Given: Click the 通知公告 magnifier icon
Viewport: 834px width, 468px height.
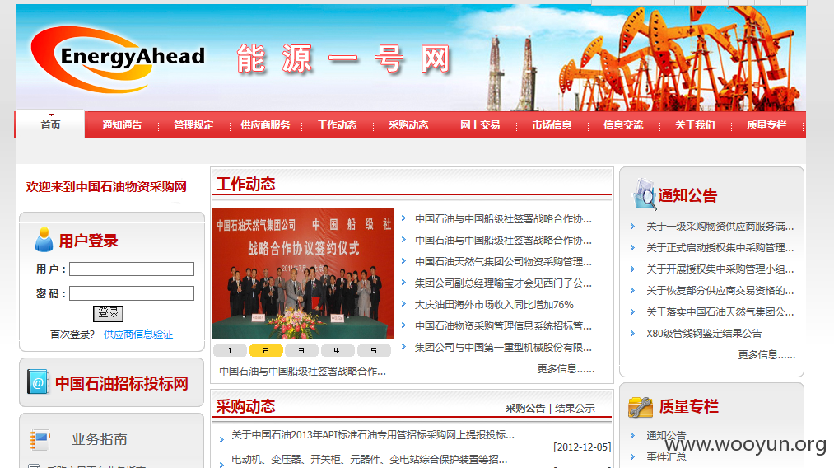Looking at the screenshot, I should [x=644, y=195].
